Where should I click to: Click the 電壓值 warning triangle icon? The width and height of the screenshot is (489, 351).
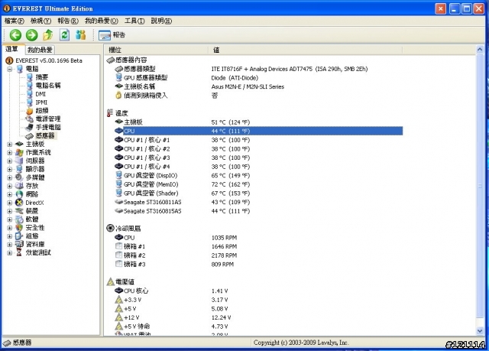click(110, 281)
